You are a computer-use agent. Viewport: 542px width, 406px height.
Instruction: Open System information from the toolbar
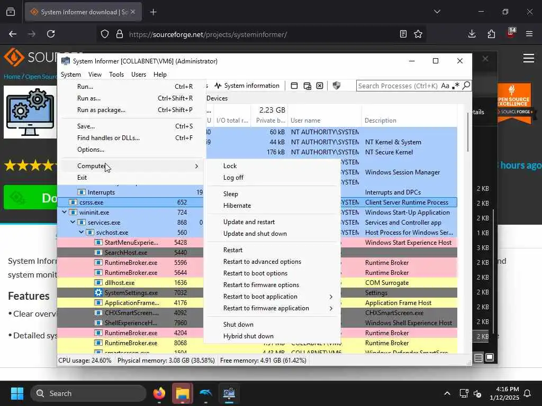[247, 86]
